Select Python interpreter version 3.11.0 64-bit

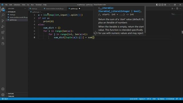170,99
